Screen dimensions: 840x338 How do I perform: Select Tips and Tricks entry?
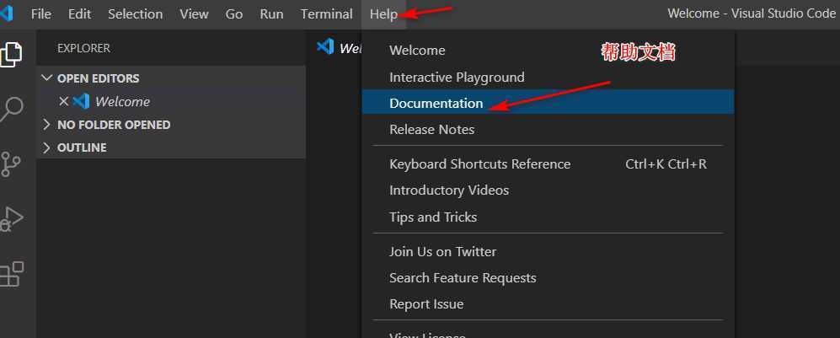548,217
